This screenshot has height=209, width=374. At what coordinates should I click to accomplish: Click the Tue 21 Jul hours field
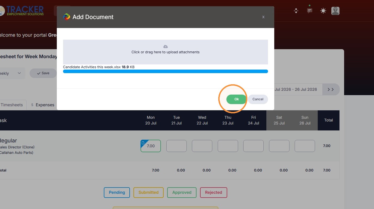point(176,146)
